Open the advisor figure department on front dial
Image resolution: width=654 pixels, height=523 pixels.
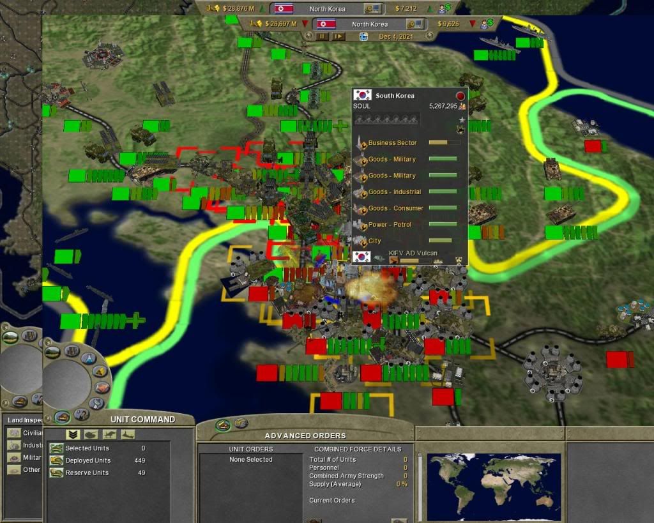tap(82, 414)
